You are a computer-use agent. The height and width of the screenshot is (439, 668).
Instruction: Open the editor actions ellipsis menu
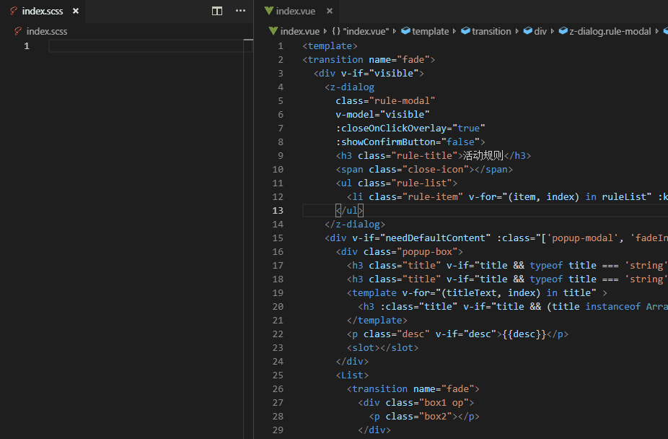(240, 11)
